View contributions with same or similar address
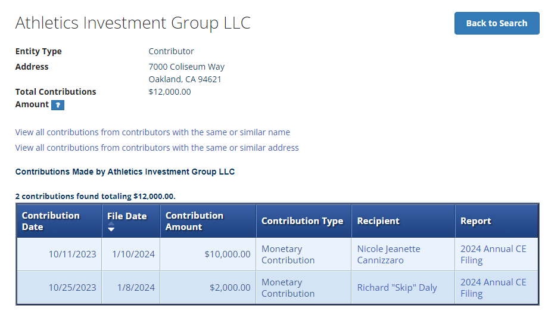Viewport: 548px width, 311px height. click(x=157, y=148)
